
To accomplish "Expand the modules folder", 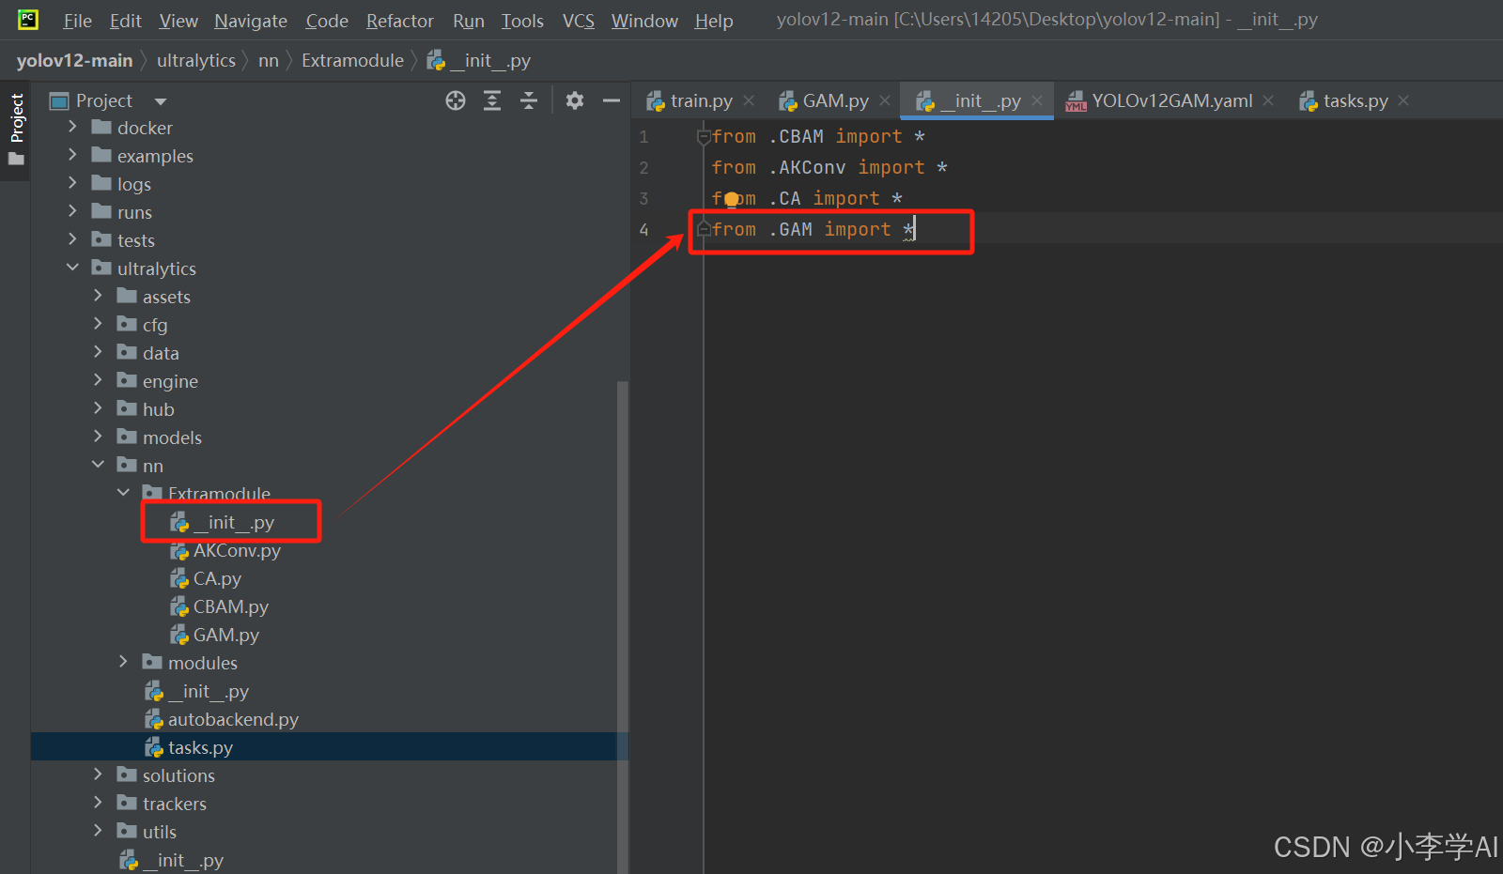I will pos(123,662).
